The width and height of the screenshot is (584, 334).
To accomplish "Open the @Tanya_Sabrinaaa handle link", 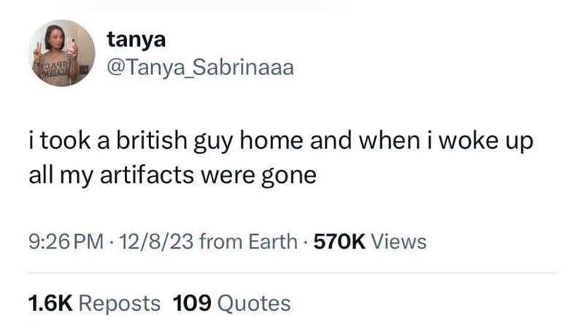I will point(199,68).
